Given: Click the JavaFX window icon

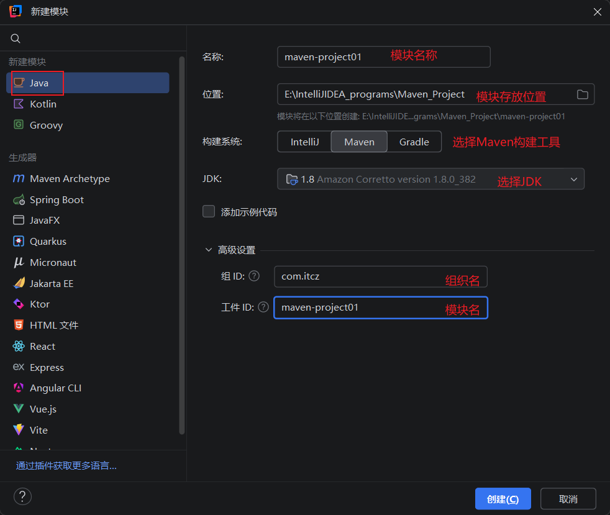Looking at the screenshot, I should 19,220.
